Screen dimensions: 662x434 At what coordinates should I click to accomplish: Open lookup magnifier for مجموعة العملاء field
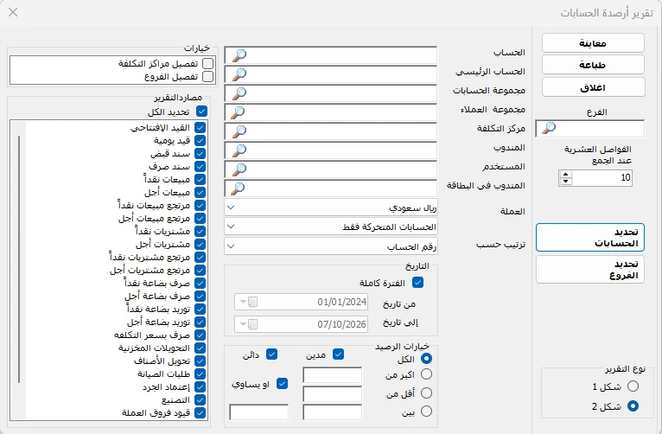(x=238, y=112)
